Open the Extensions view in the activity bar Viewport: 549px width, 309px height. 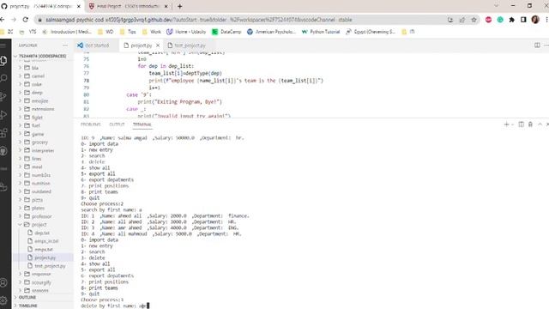(3, 133)
